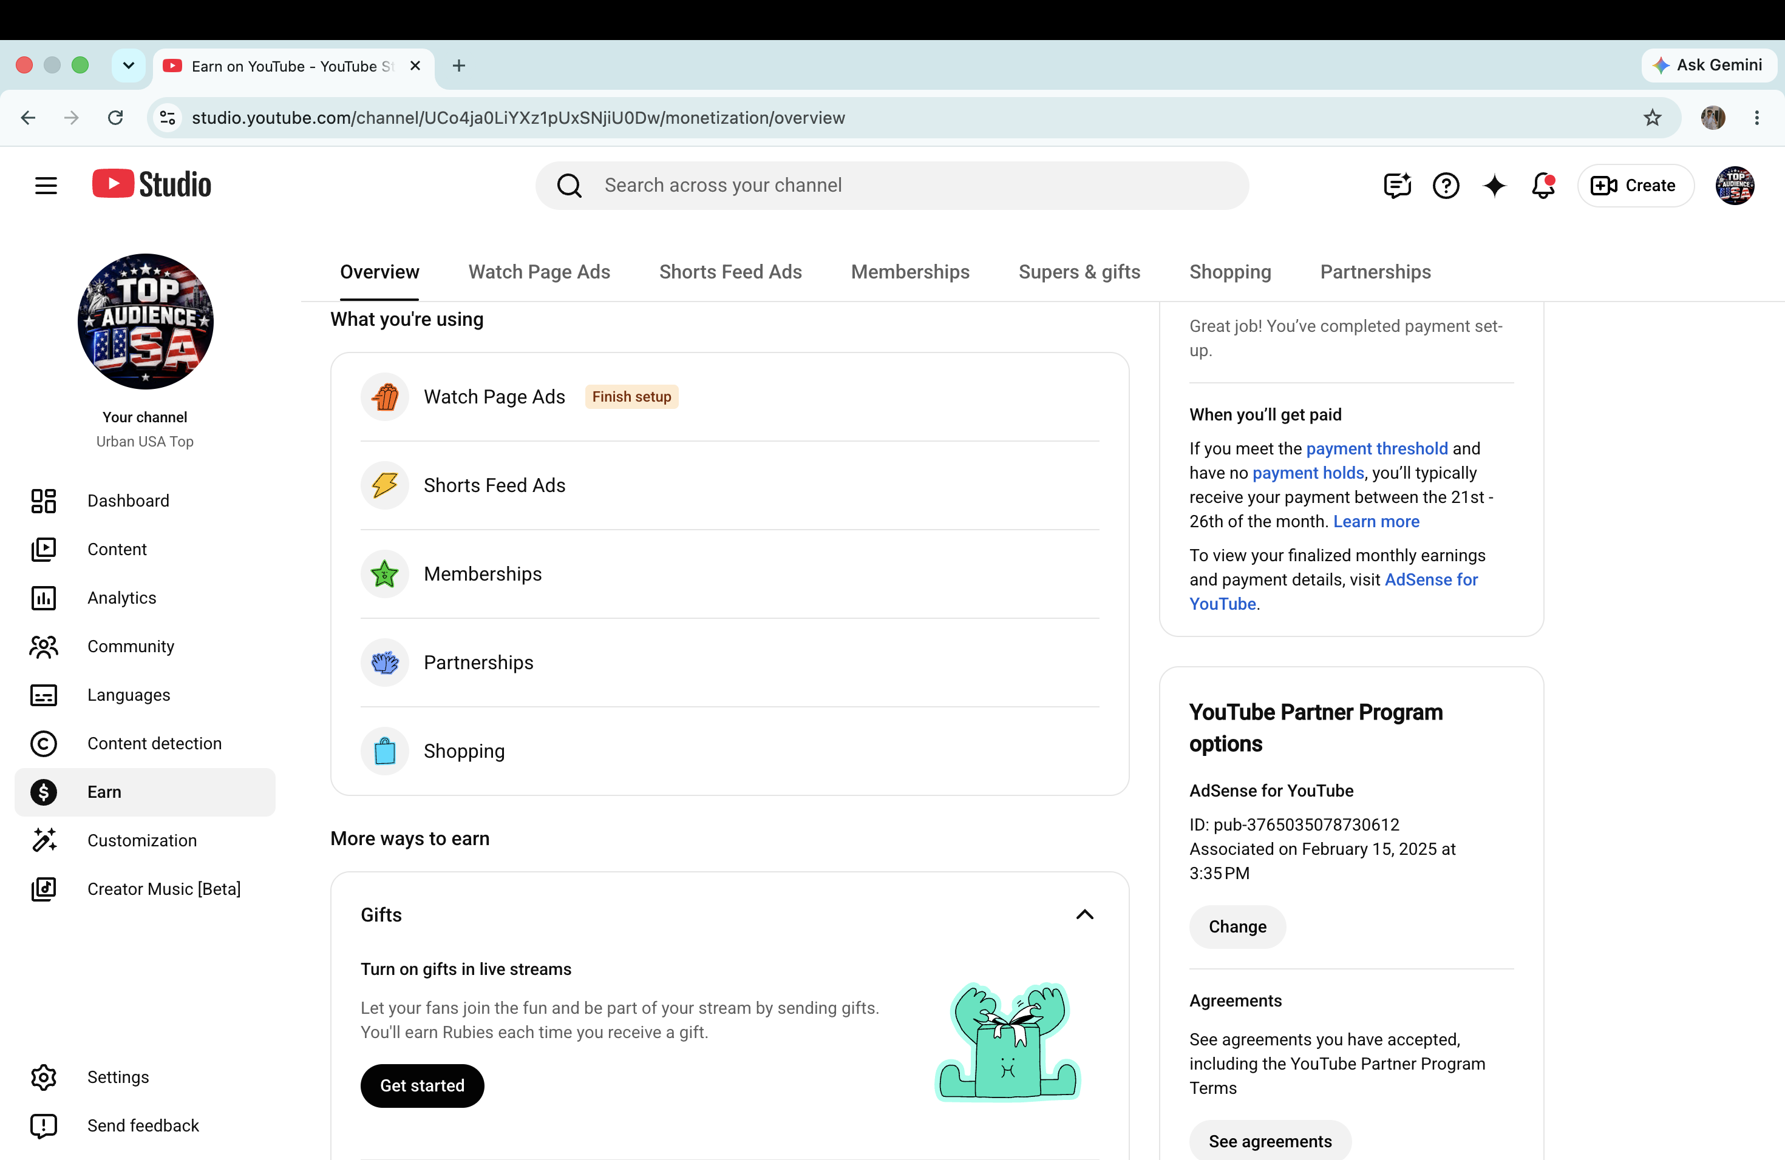Select the Overview tab
Viewport: 1785px width, 1160px height.
click(x=379, y=272)
